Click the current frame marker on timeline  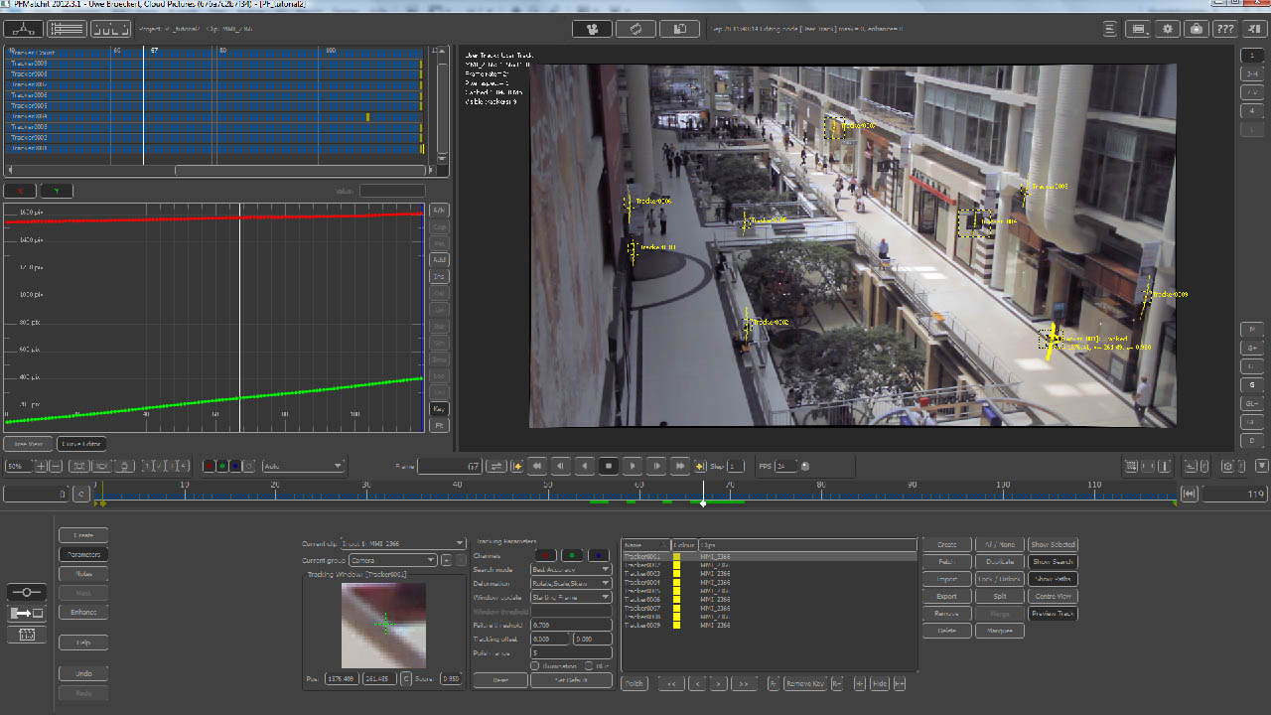(703, 502)
